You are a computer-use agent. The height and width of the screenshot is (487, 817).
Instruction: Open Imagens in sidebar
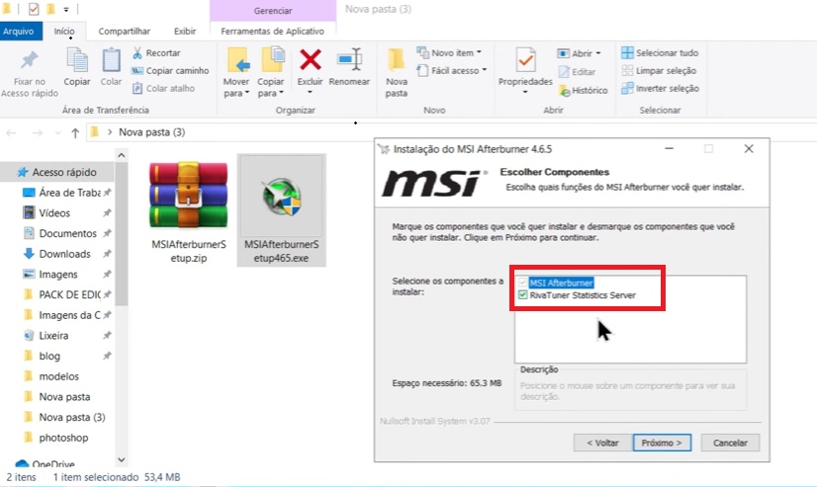click(57, 275)
